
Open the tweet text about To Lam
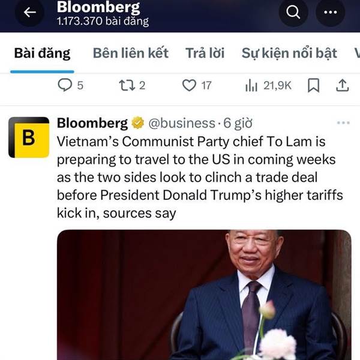click(x=200, y=177)
